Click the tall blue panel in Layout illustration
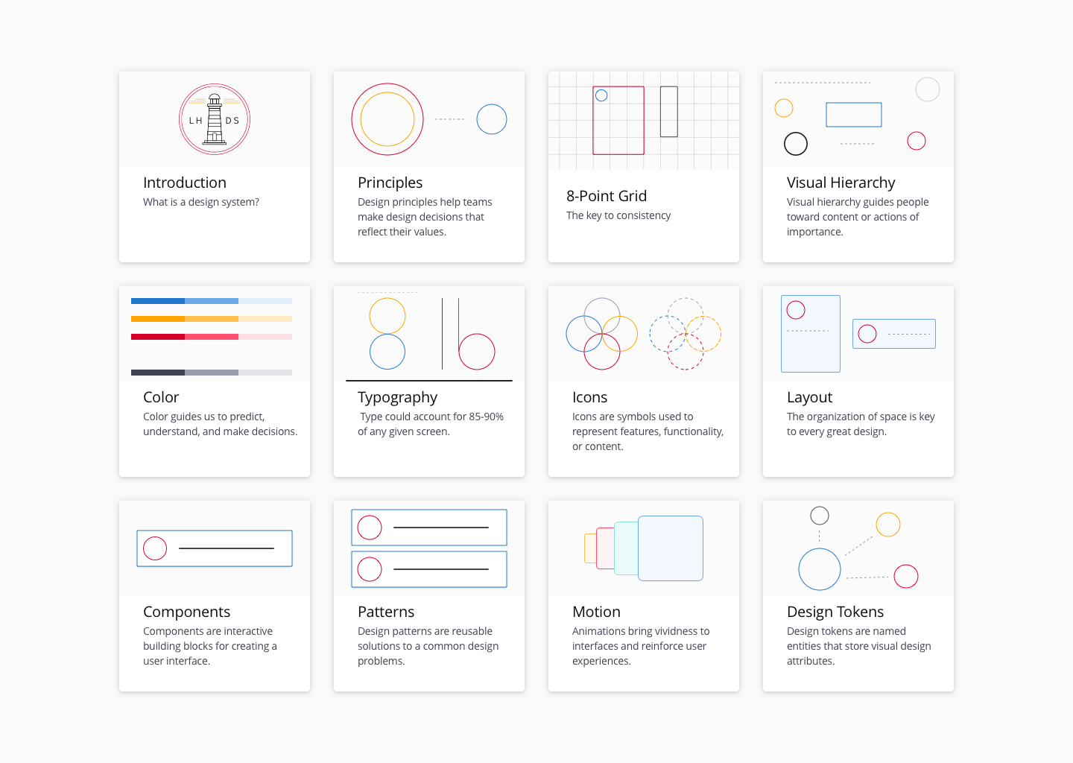The height and width of the screenshot is (763, 1073). [811, 334]
